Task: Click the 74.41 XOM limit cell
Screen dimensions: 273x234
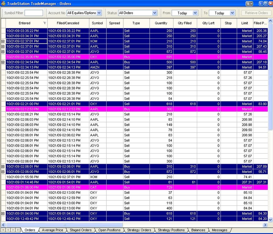Action: [245, 177]
